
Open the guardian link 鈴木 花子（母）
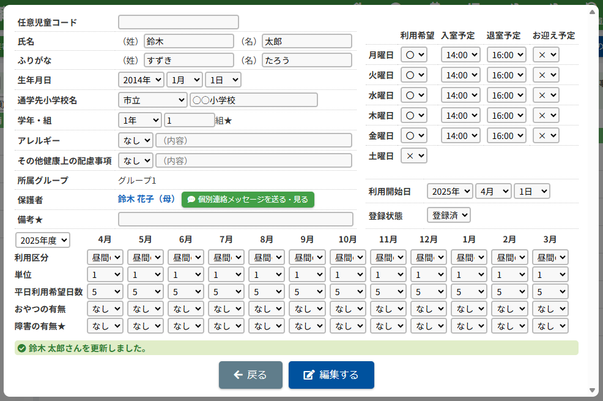pos(146,199)
